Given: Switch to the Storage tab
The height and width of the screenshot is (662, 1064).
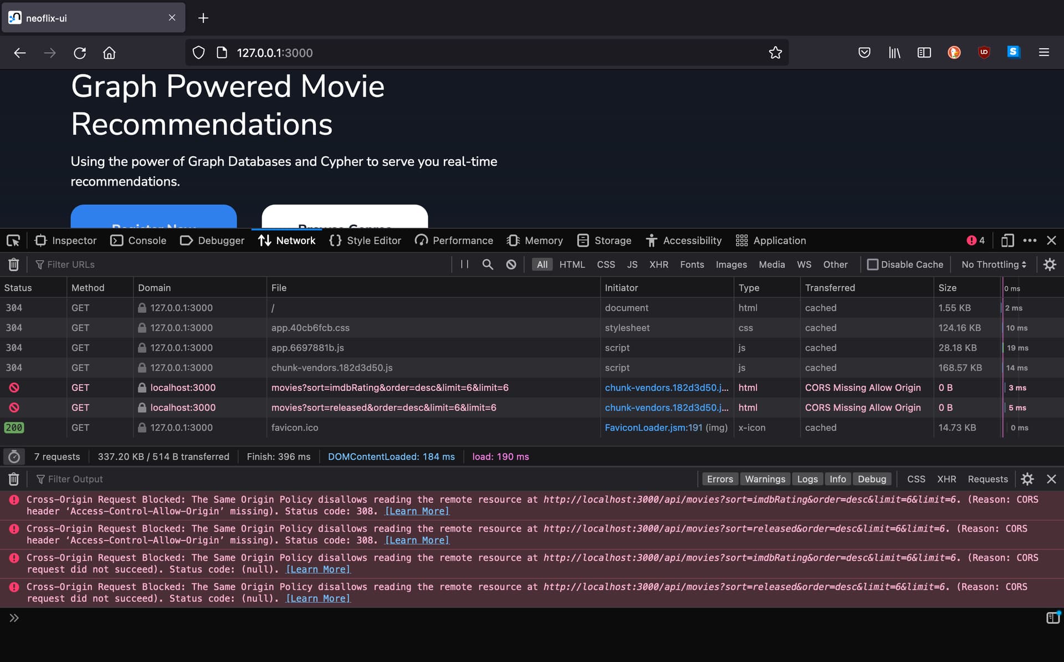Looking at the screenshot, I should click(x=604, y=241).
